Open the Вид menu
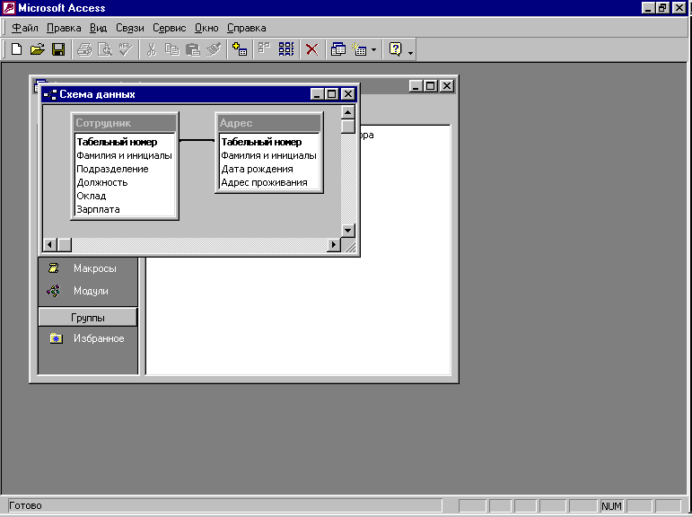The height and width of the screenshot is (517, 692). coord(98,28)
